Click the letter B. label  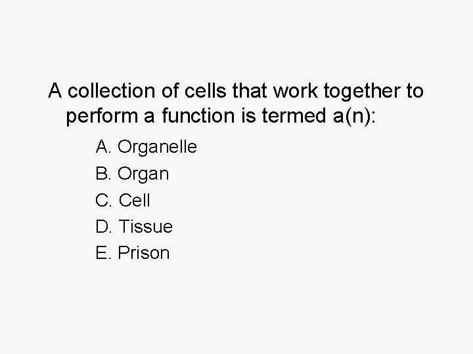[x=103, y=173]
